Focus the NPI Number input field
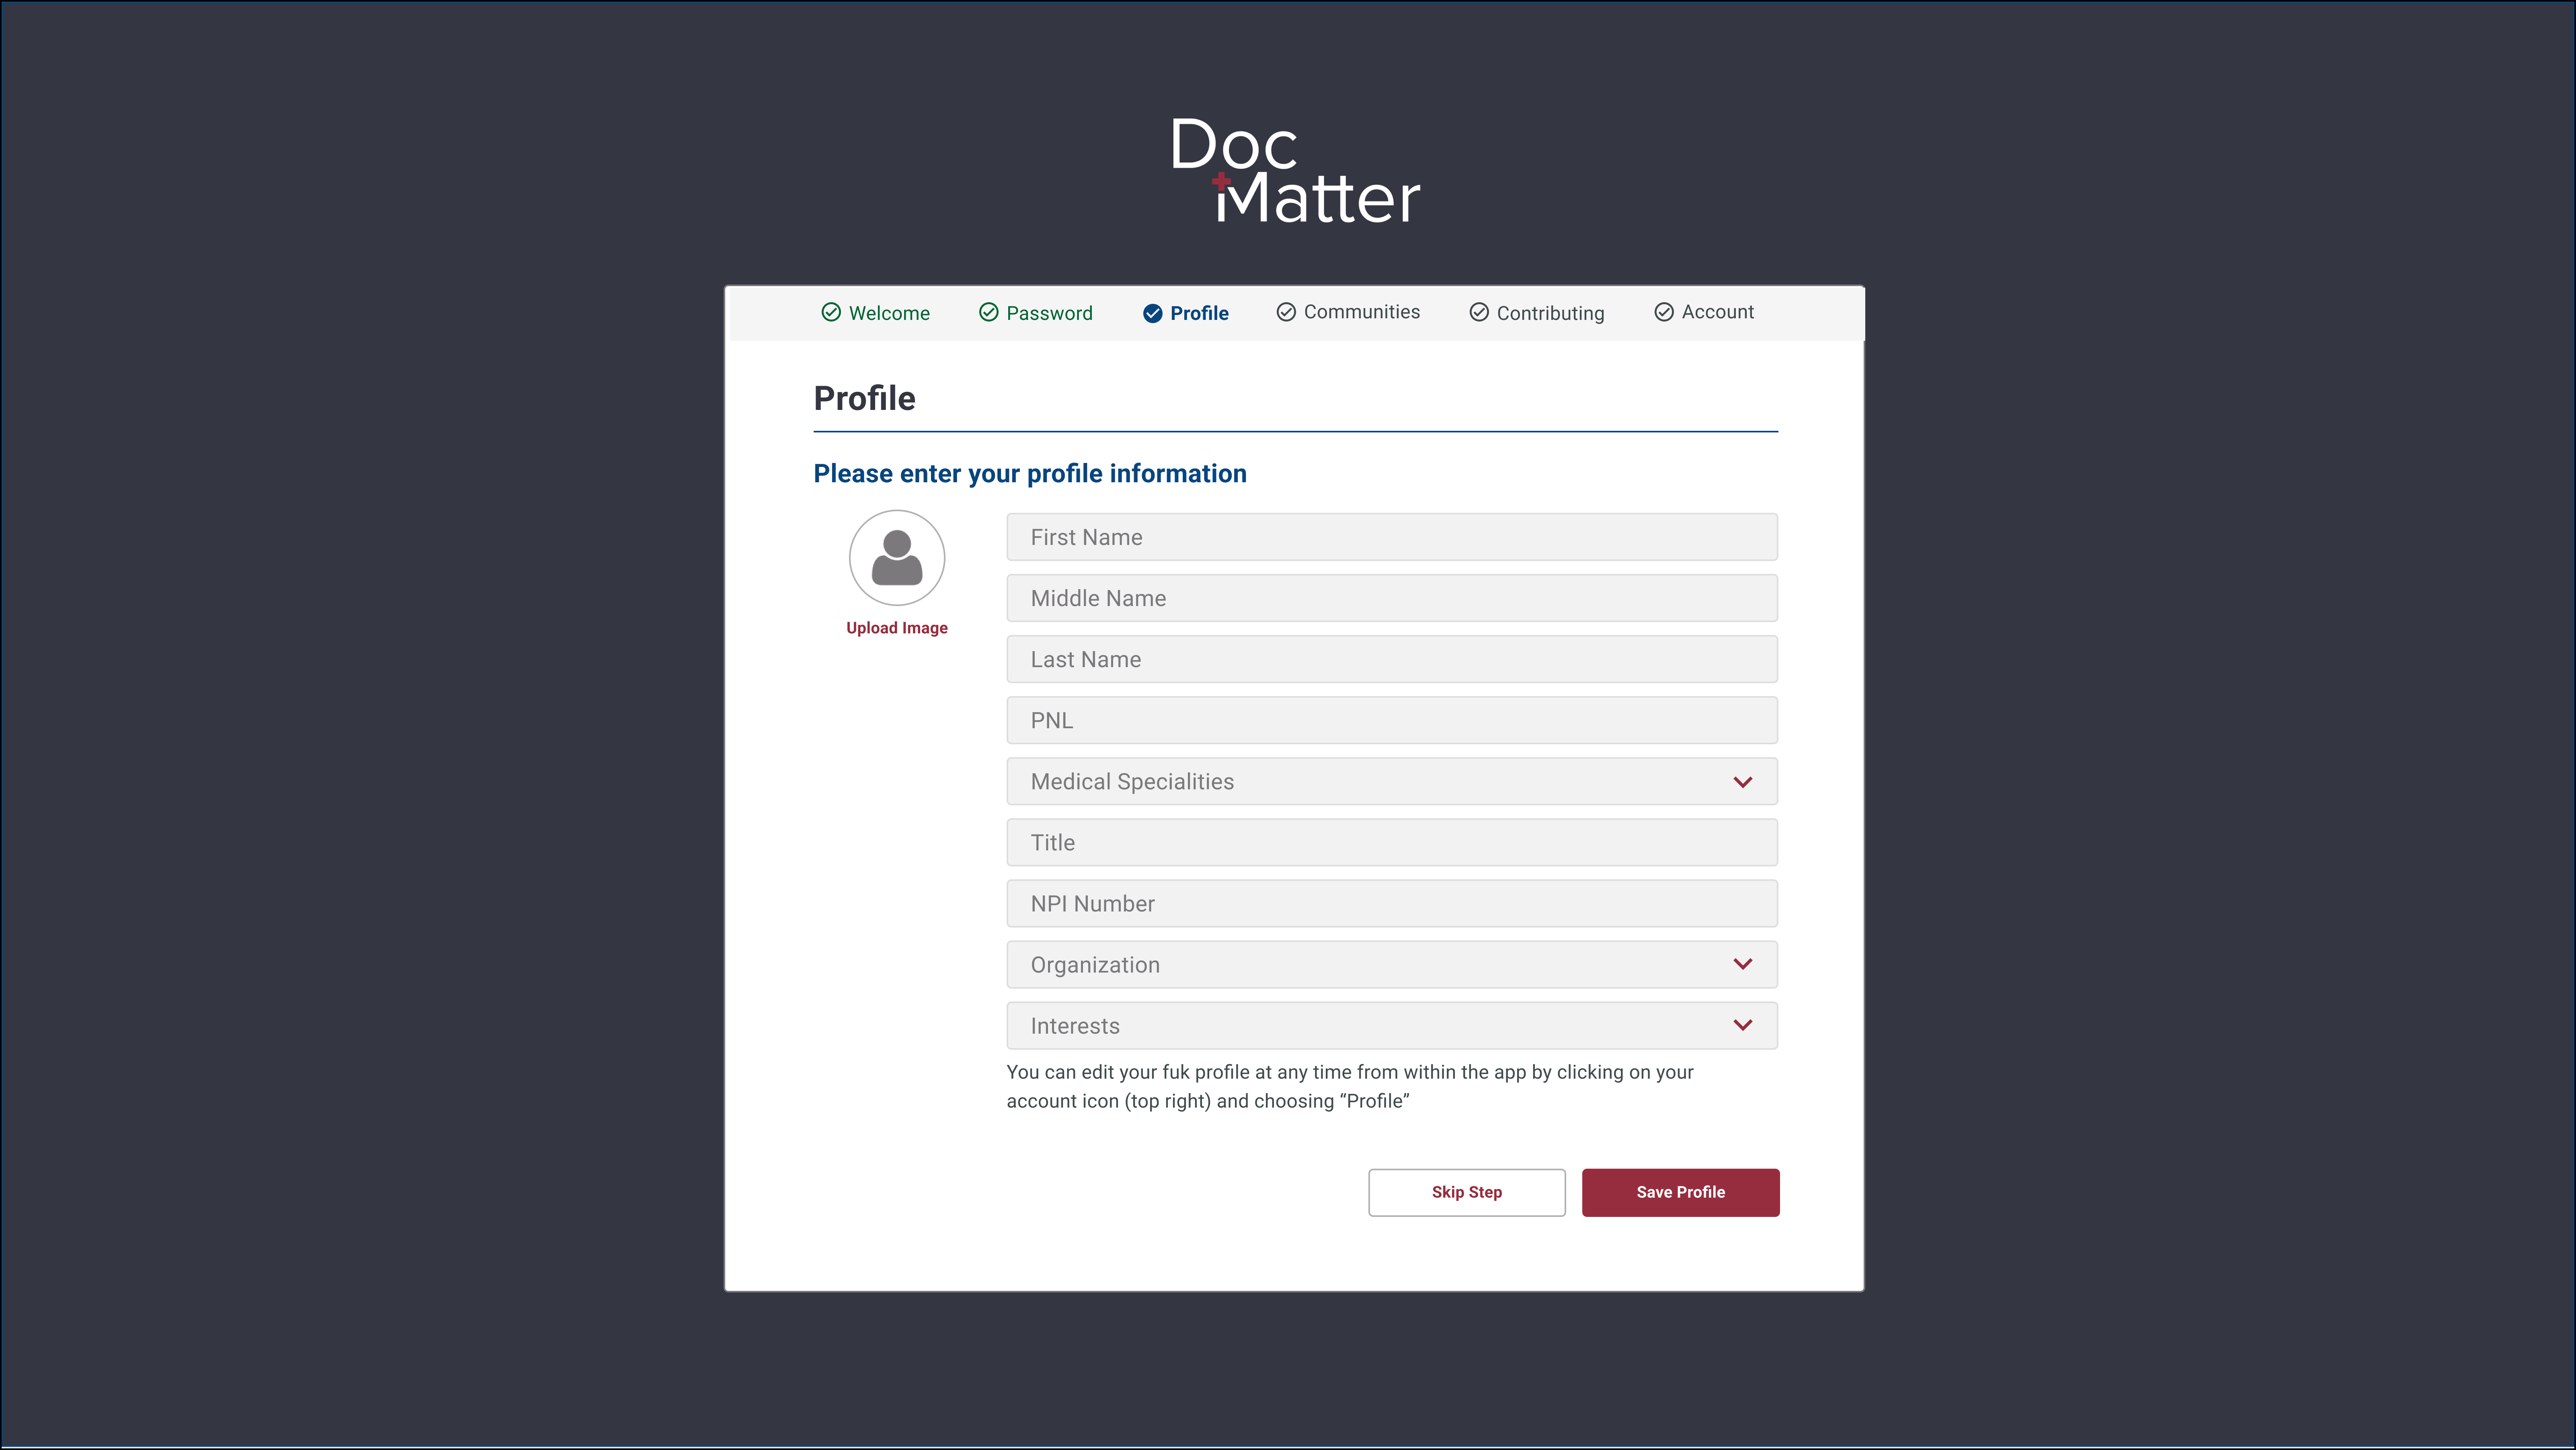Image resolution: width=2576 pixels, height=1450 pixels. point(1392,904)
